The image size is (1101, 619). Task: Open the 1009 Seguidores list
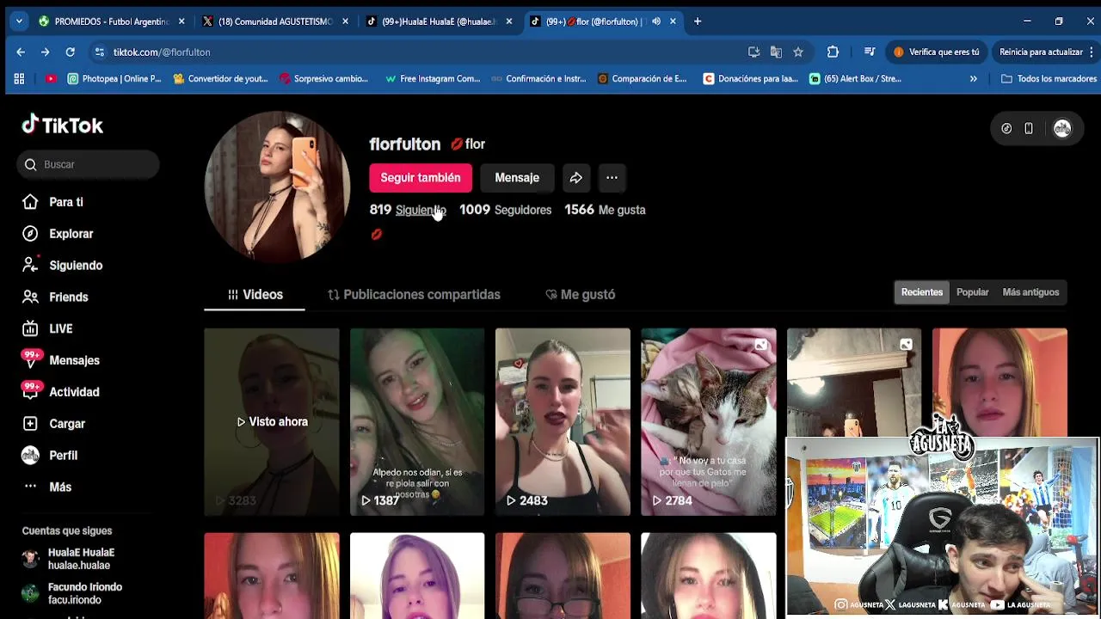pyautogui.click(x=505, y=210)
